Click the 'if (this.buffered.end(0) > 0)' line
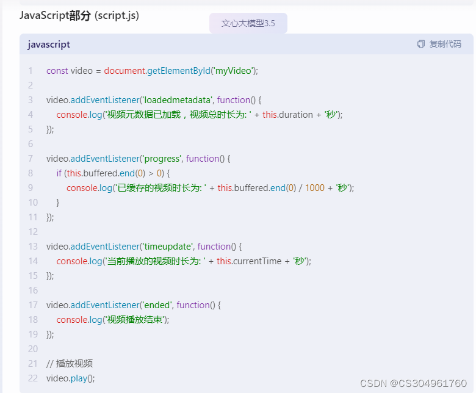Viewport: 476px width, 393px height. tap(113, 173)
